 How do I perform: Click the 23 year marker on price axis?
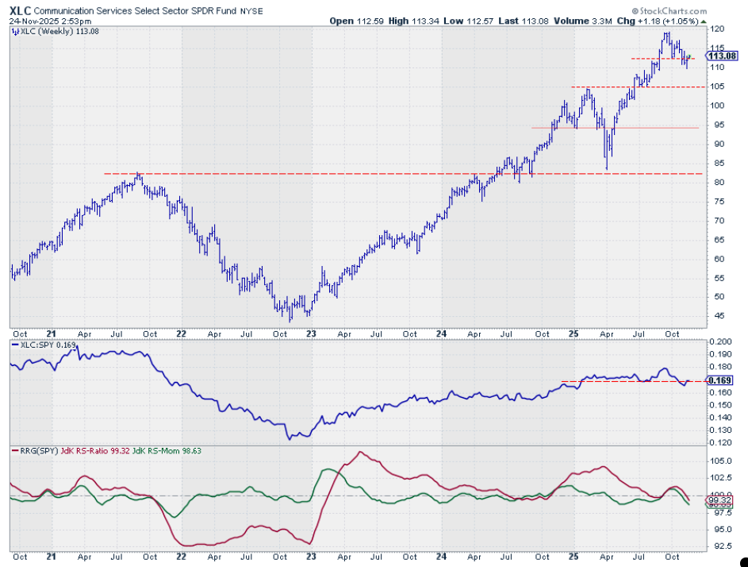click(x=310, y=335)
